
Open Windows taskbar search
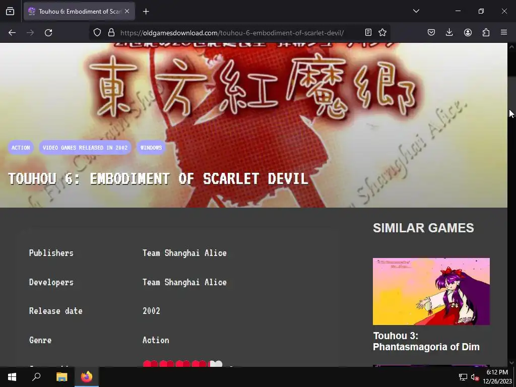pos(36,377)
